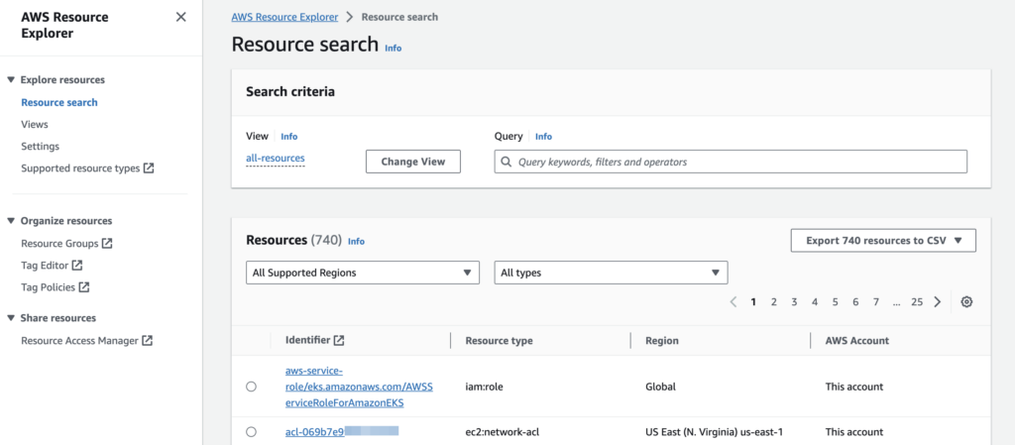Click the search magnifier icon in Query field

507,162
